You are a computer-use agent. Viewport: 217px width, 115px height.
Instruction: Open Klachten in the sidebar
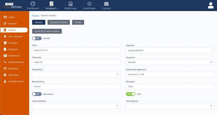(13, 24)
